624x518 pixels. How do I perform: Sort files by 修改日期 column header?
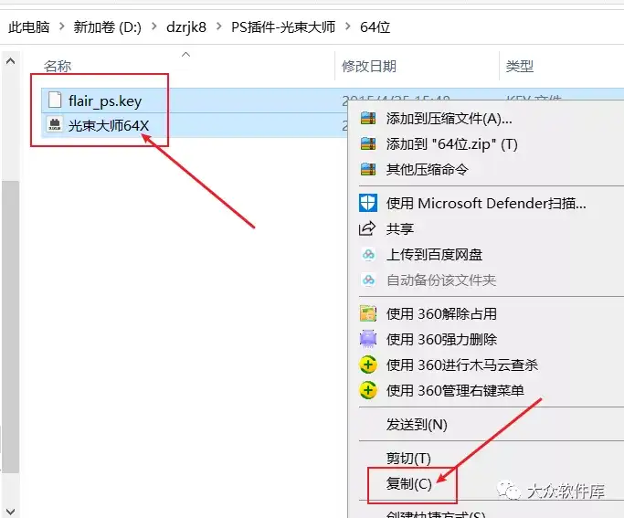click(x=369, y=66)
